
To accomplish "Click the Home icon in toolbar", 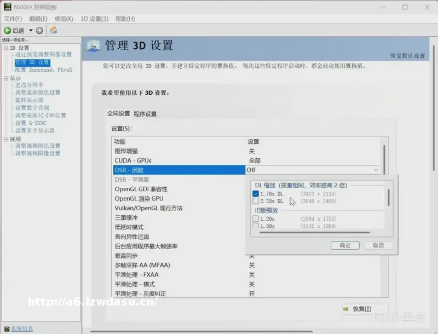I will coord(54,31).
